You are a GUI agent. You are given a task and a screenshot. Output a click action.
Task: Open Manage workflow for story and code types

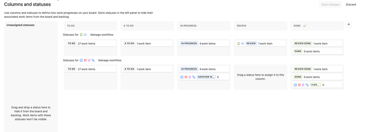[102, 35]
